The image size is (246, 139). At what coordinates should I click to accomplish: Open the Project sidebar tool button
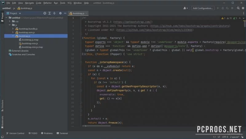point(2,17)
